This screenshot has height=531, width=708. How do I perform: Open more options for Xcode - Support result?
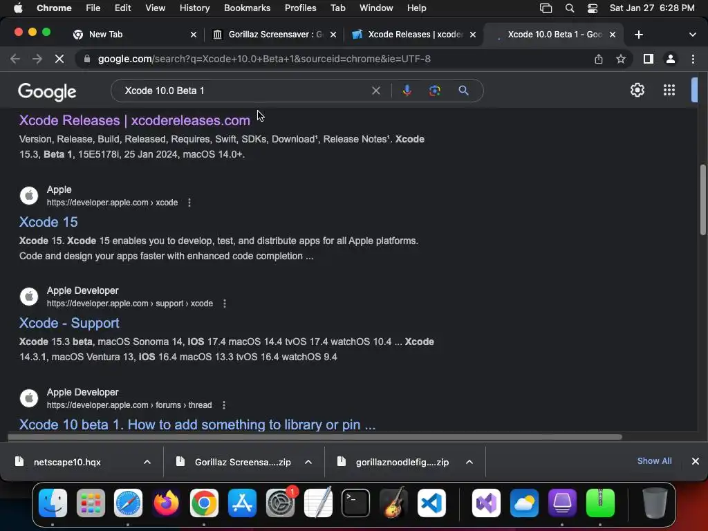[x=225, y=304]
